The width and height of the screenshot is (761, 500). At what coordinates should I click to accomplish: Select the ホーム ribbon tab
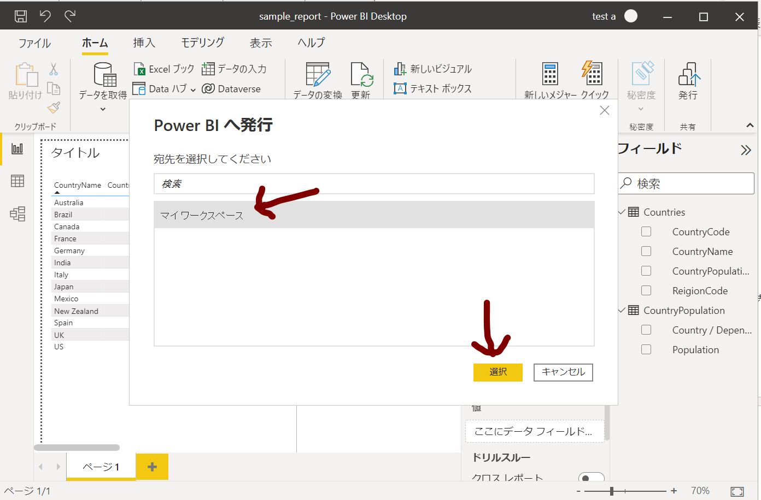[95, 43]
